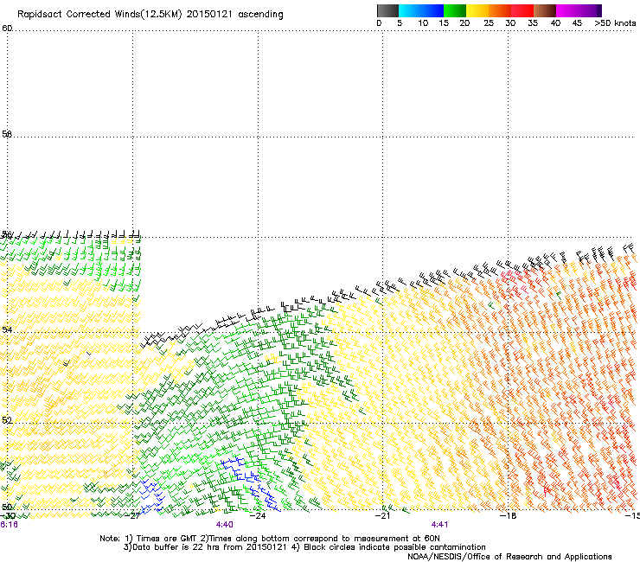Screen dimensions: 640x562
Task: Choose the red 30-35 knots color band
Action: pyautogui.click(x=522, y=10)
